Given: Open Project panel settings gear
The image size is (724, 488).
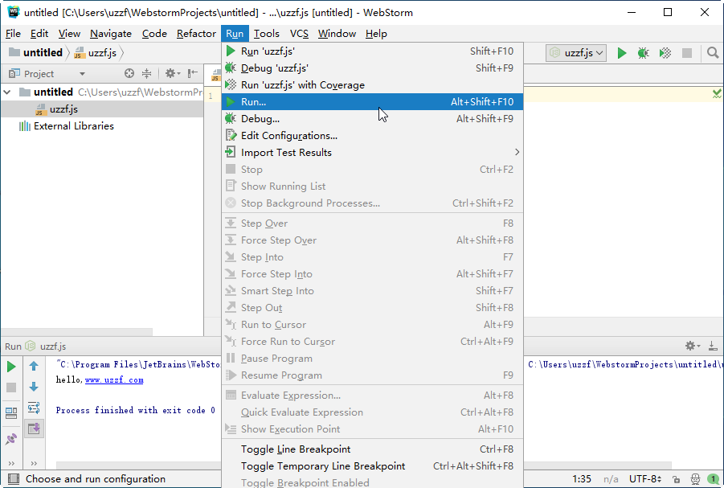Looking at the screenshot, I should [172, 73].
